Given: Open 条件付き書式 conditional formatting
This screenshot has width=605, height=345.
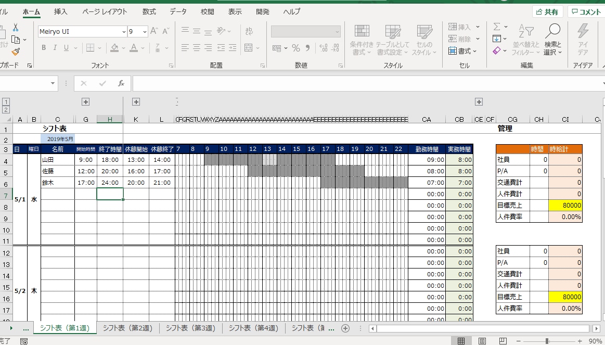Looking at the screenshot, I should pyautogui.click(x=362, y=40).
